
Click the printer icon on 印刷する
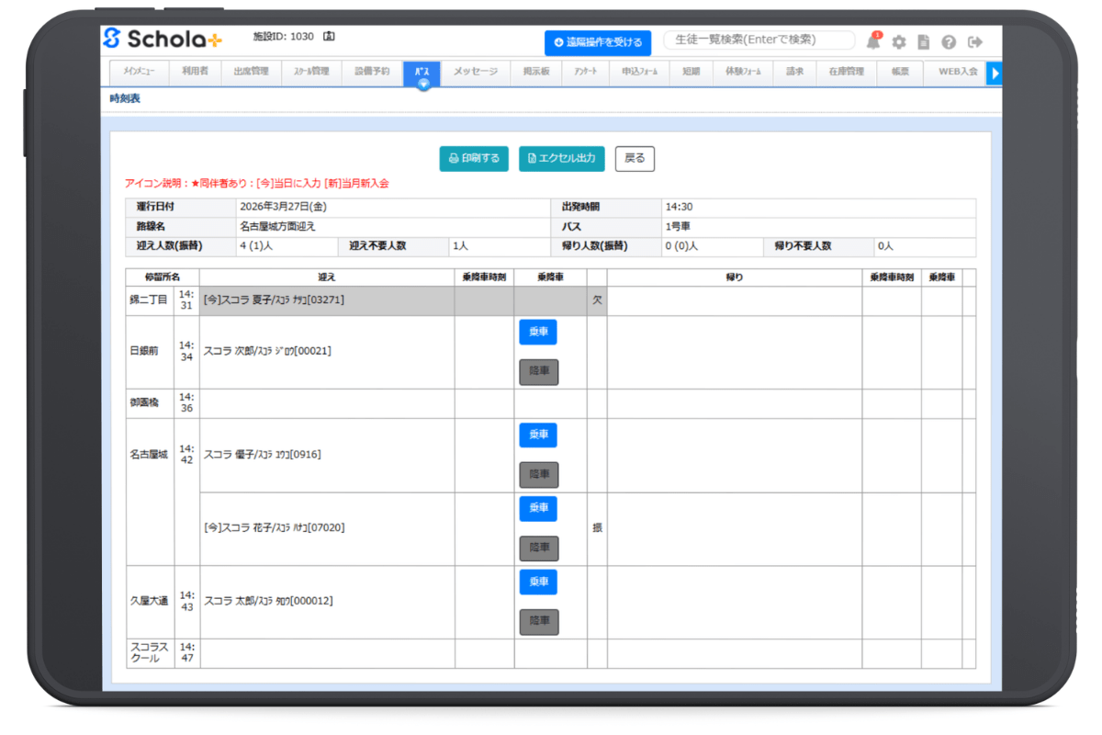click(454, 158)
